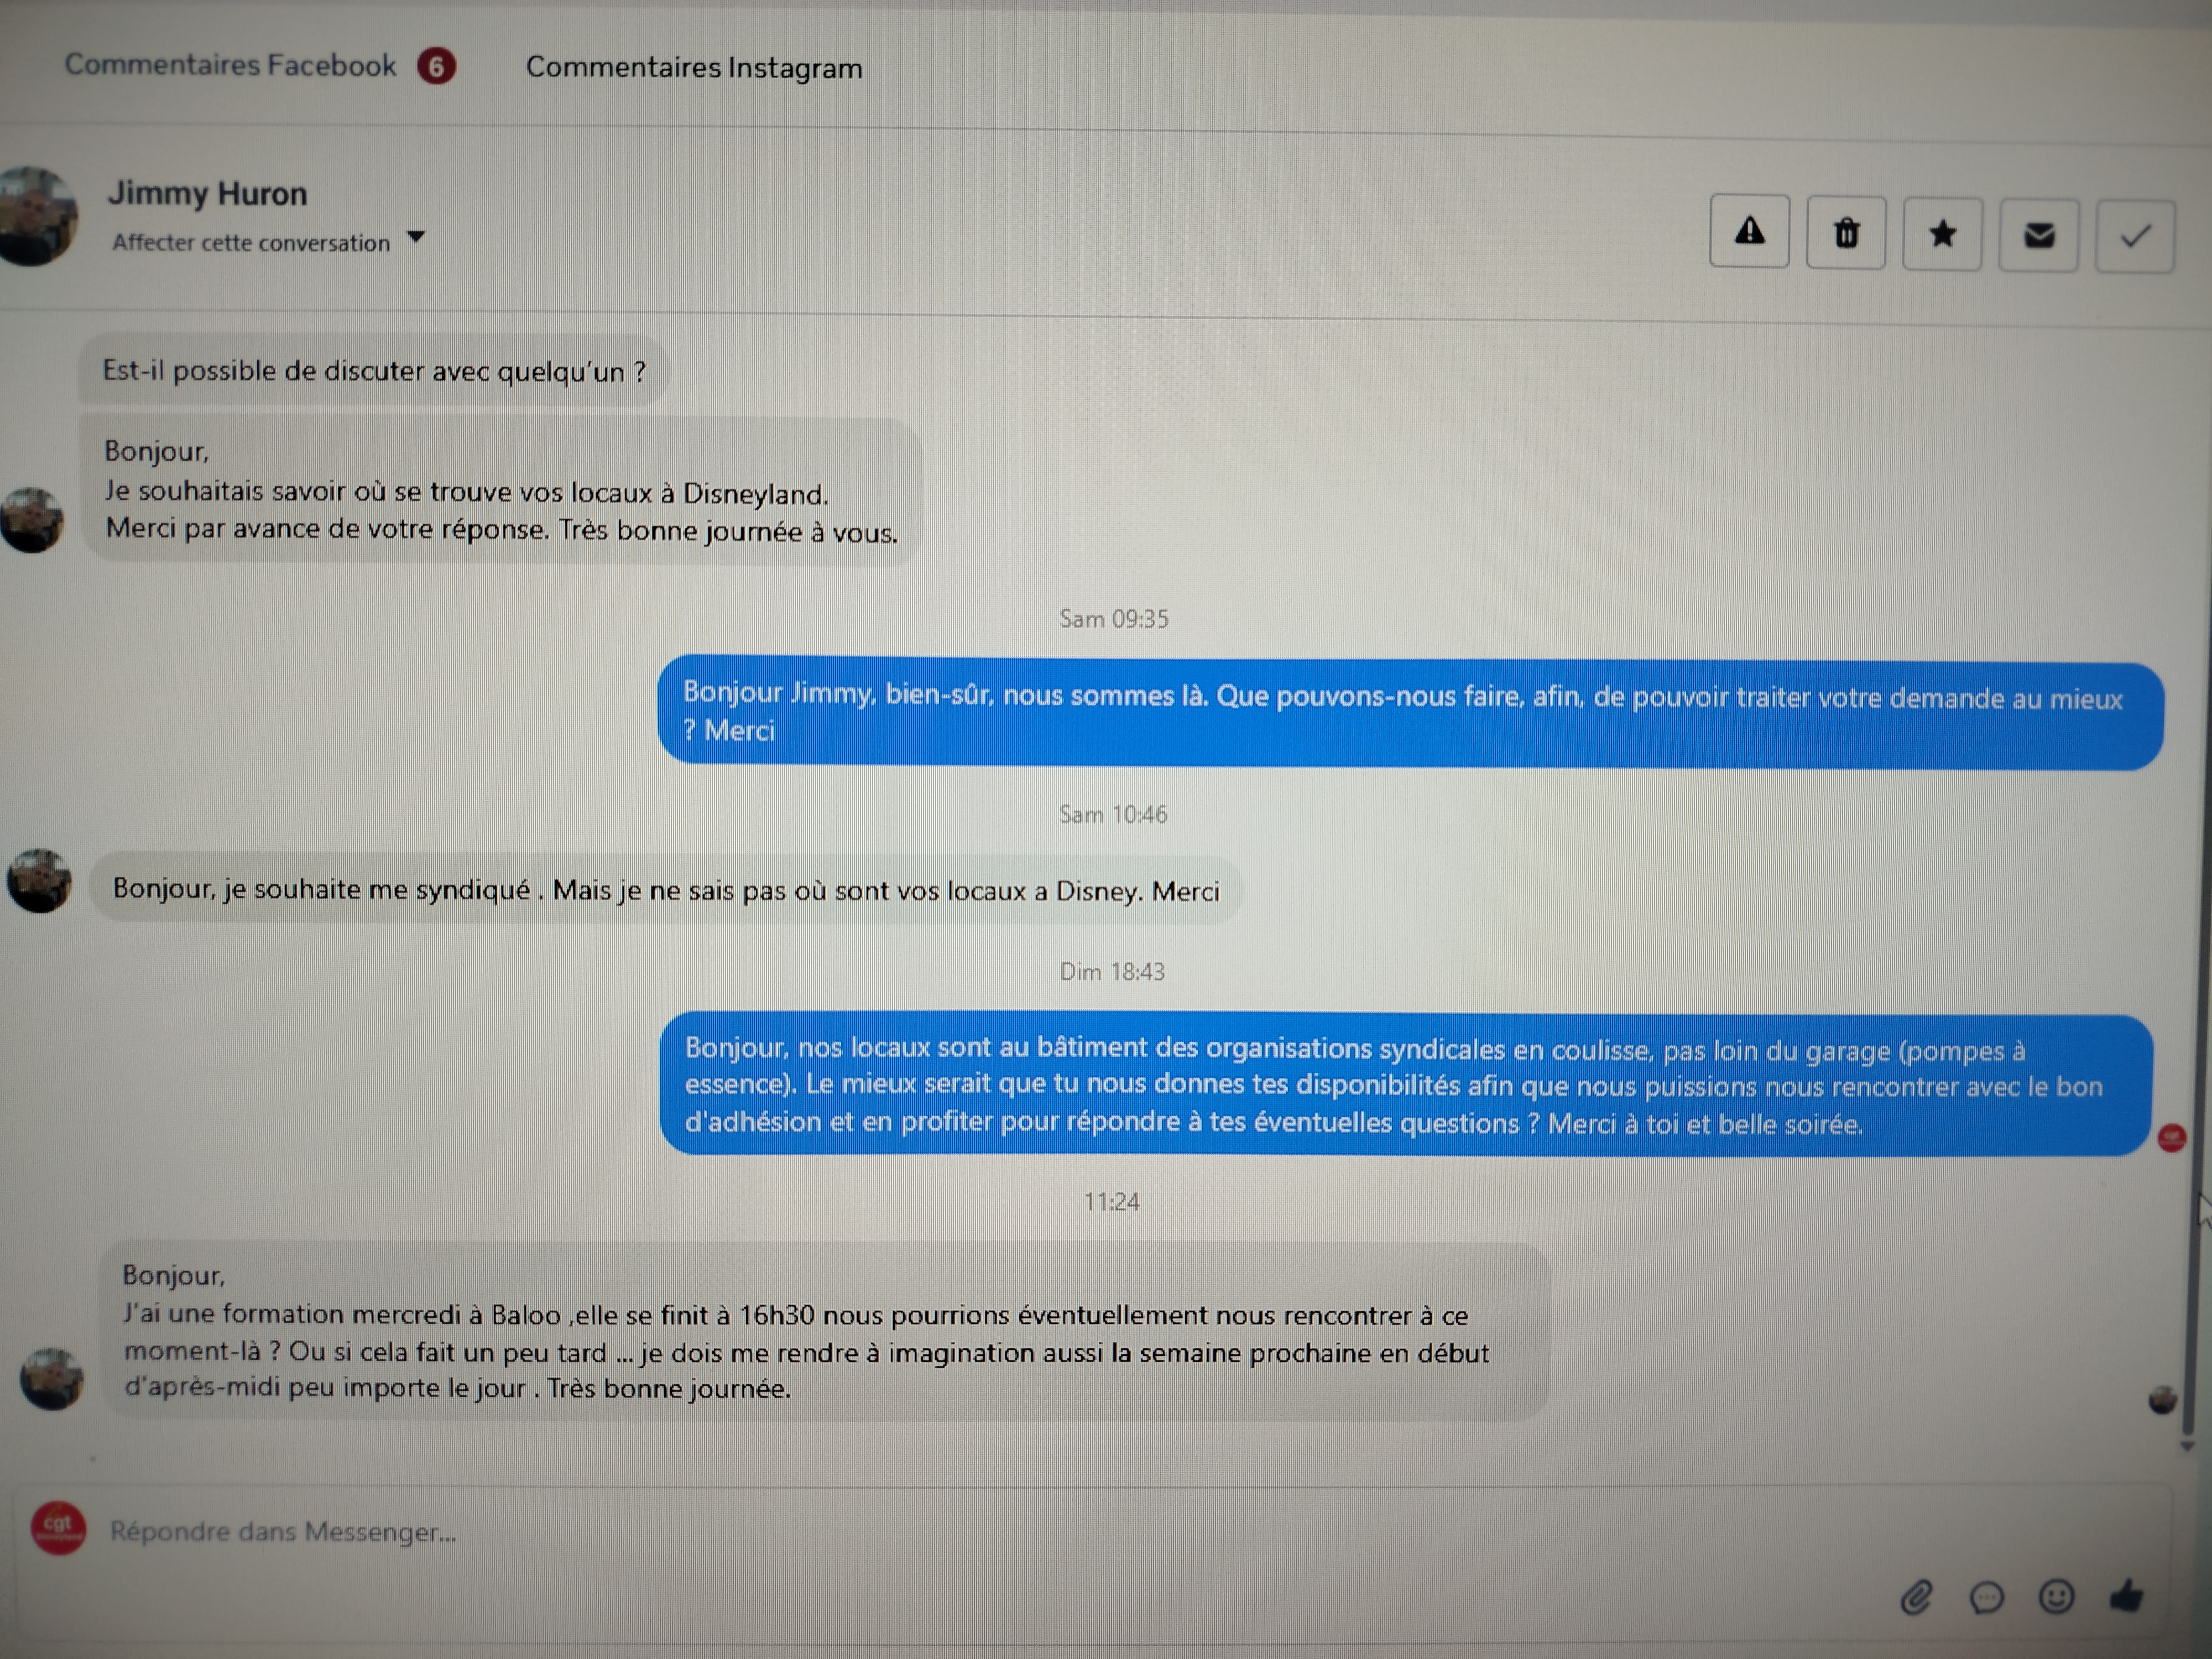The image size is (2212, 1659).
Task: Open Jimmy Huron's profile name link
Action: (207, 192)
